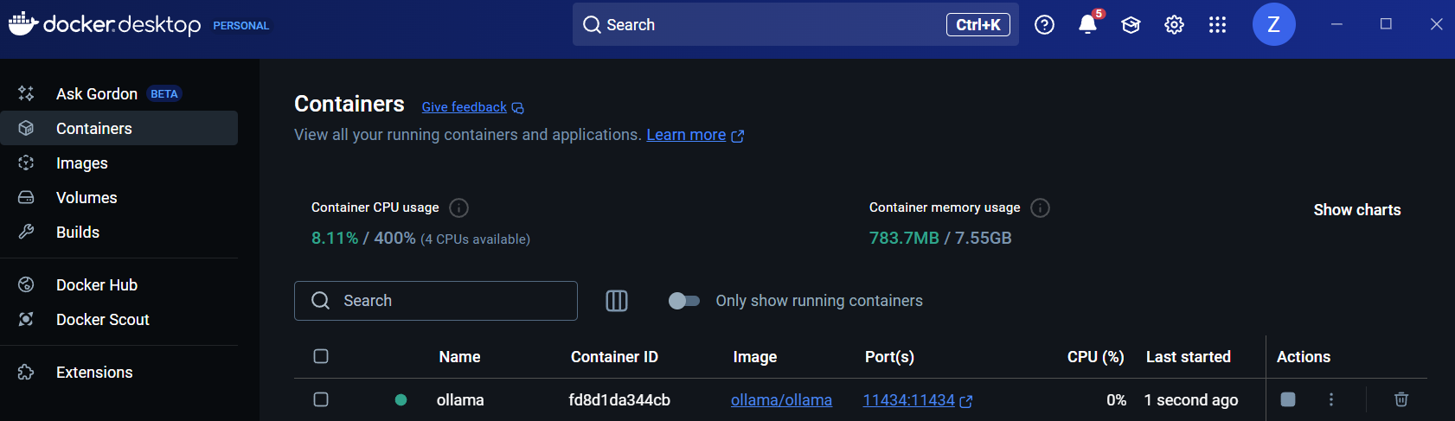
Task: Click the Docker whale logo
Action: 23,24
